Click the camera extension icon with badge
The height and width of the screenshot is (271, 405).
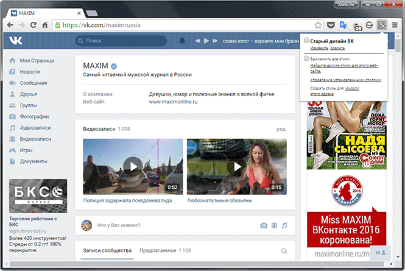(x=357, y=26)
